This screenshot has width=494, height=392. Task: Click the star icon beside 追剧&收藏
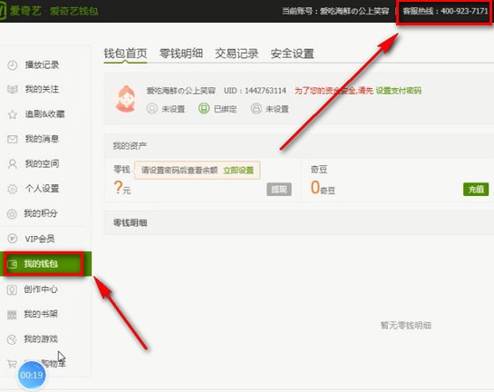click(13, 114)
